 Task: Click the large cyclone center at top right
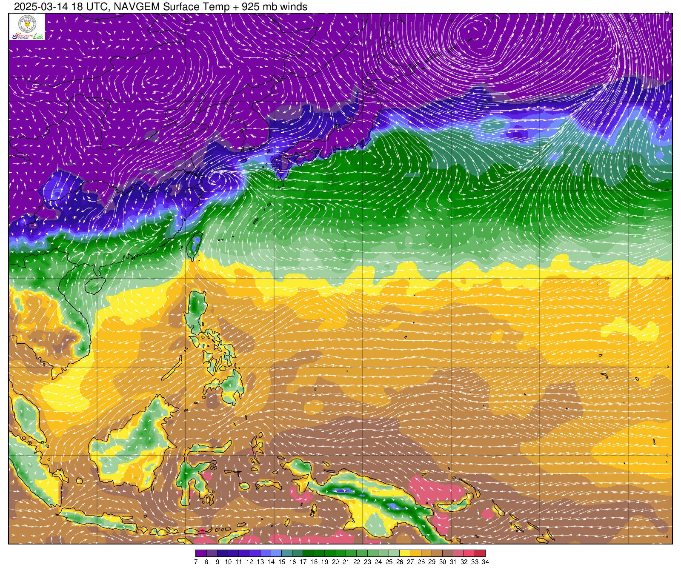tap(472, 31)
